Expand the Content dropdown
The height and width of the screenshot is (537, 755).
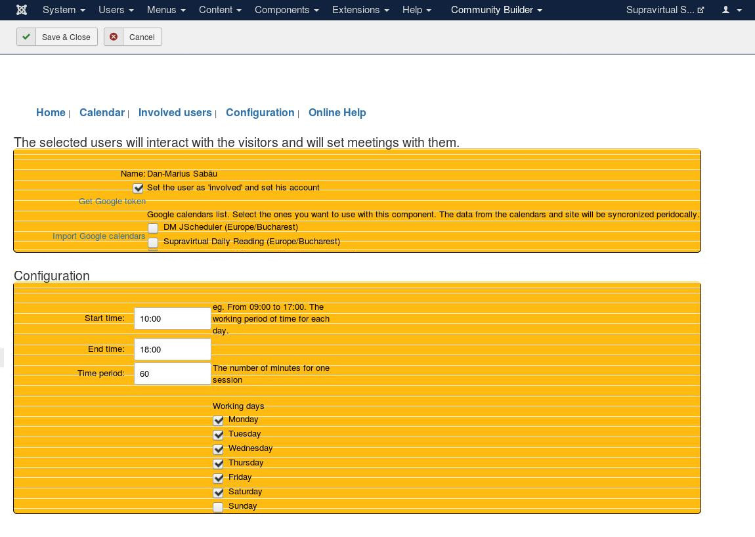click(x=220, y=10)
